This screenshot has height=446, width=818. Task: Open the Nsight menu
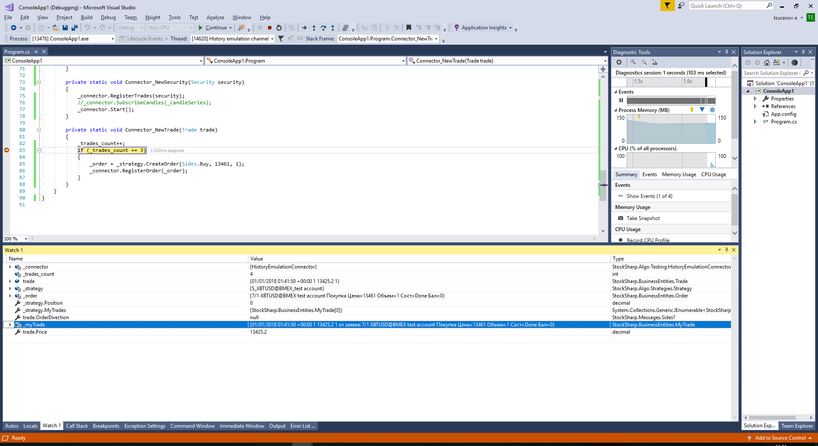[x=153, y=17]
